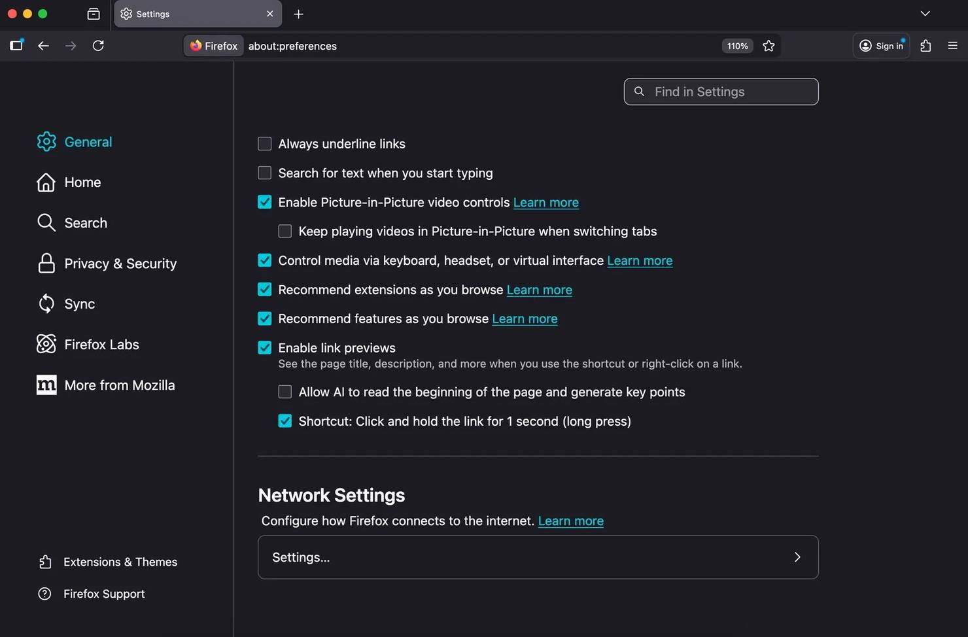Screen dimensions: 968x637
Task: Click the reload page icon
Action: tap(98, 46)
